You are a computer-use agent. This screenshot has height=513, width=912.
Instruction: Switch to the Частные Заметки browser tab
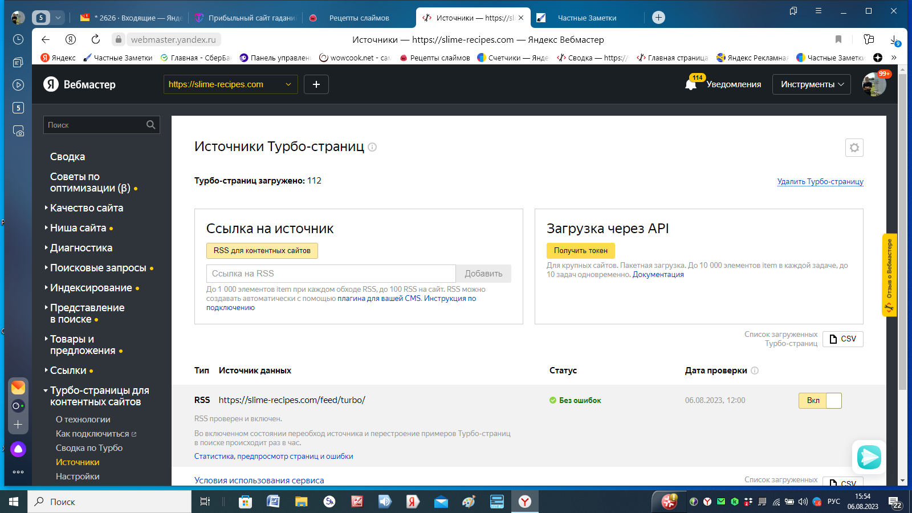coord(587,18)
